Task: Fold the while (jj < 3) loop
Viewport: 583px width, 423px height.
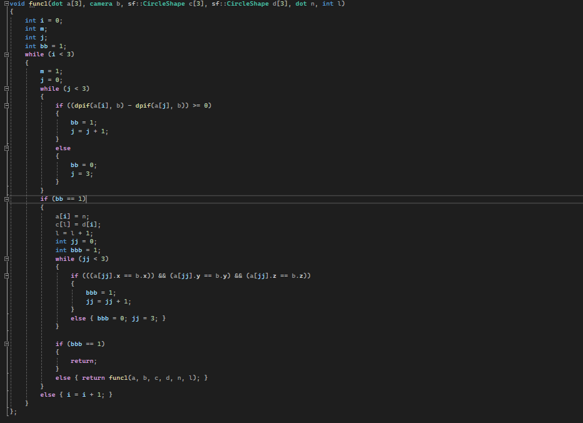Action: pyautogui.click(x=6, y=258)
